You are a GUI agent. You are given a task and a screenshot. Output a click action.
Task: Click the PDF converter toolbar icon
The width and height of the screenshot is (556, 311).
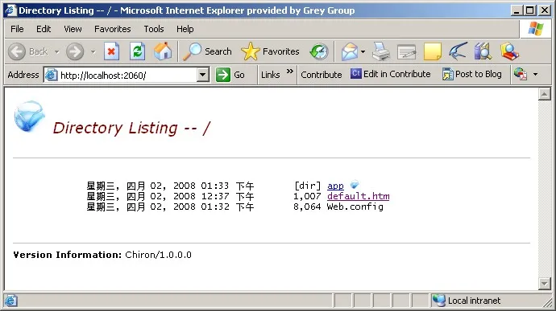[x=521, y=74]
